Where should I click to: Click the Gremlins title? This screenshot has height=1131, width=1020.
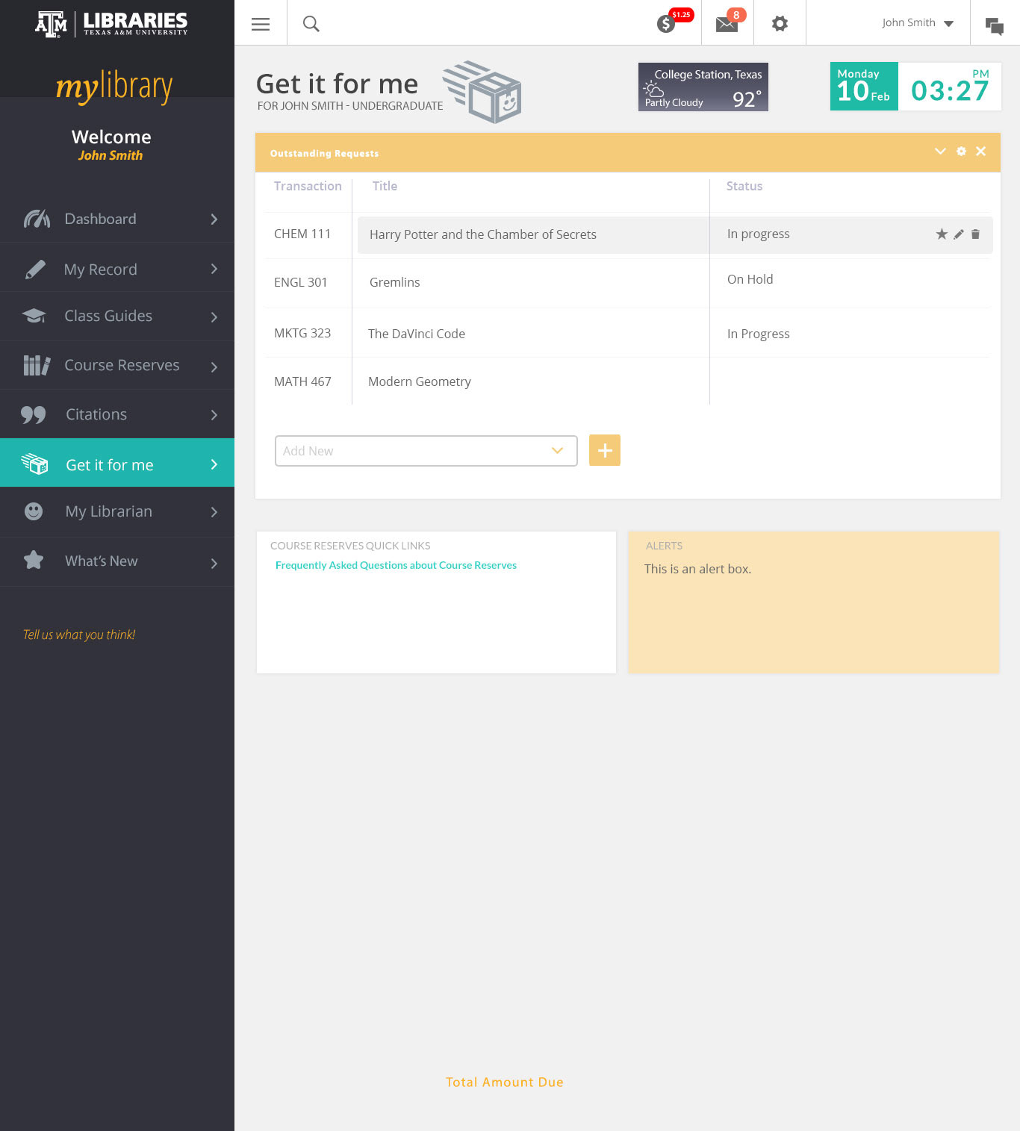coord(394,282)
